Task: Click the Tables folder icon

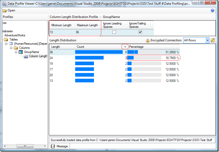Action: (6, 39)
